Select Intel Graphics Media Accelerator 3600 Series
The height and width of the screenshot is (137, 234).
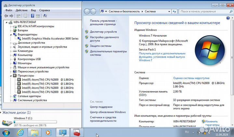click(x=50, y=38)
